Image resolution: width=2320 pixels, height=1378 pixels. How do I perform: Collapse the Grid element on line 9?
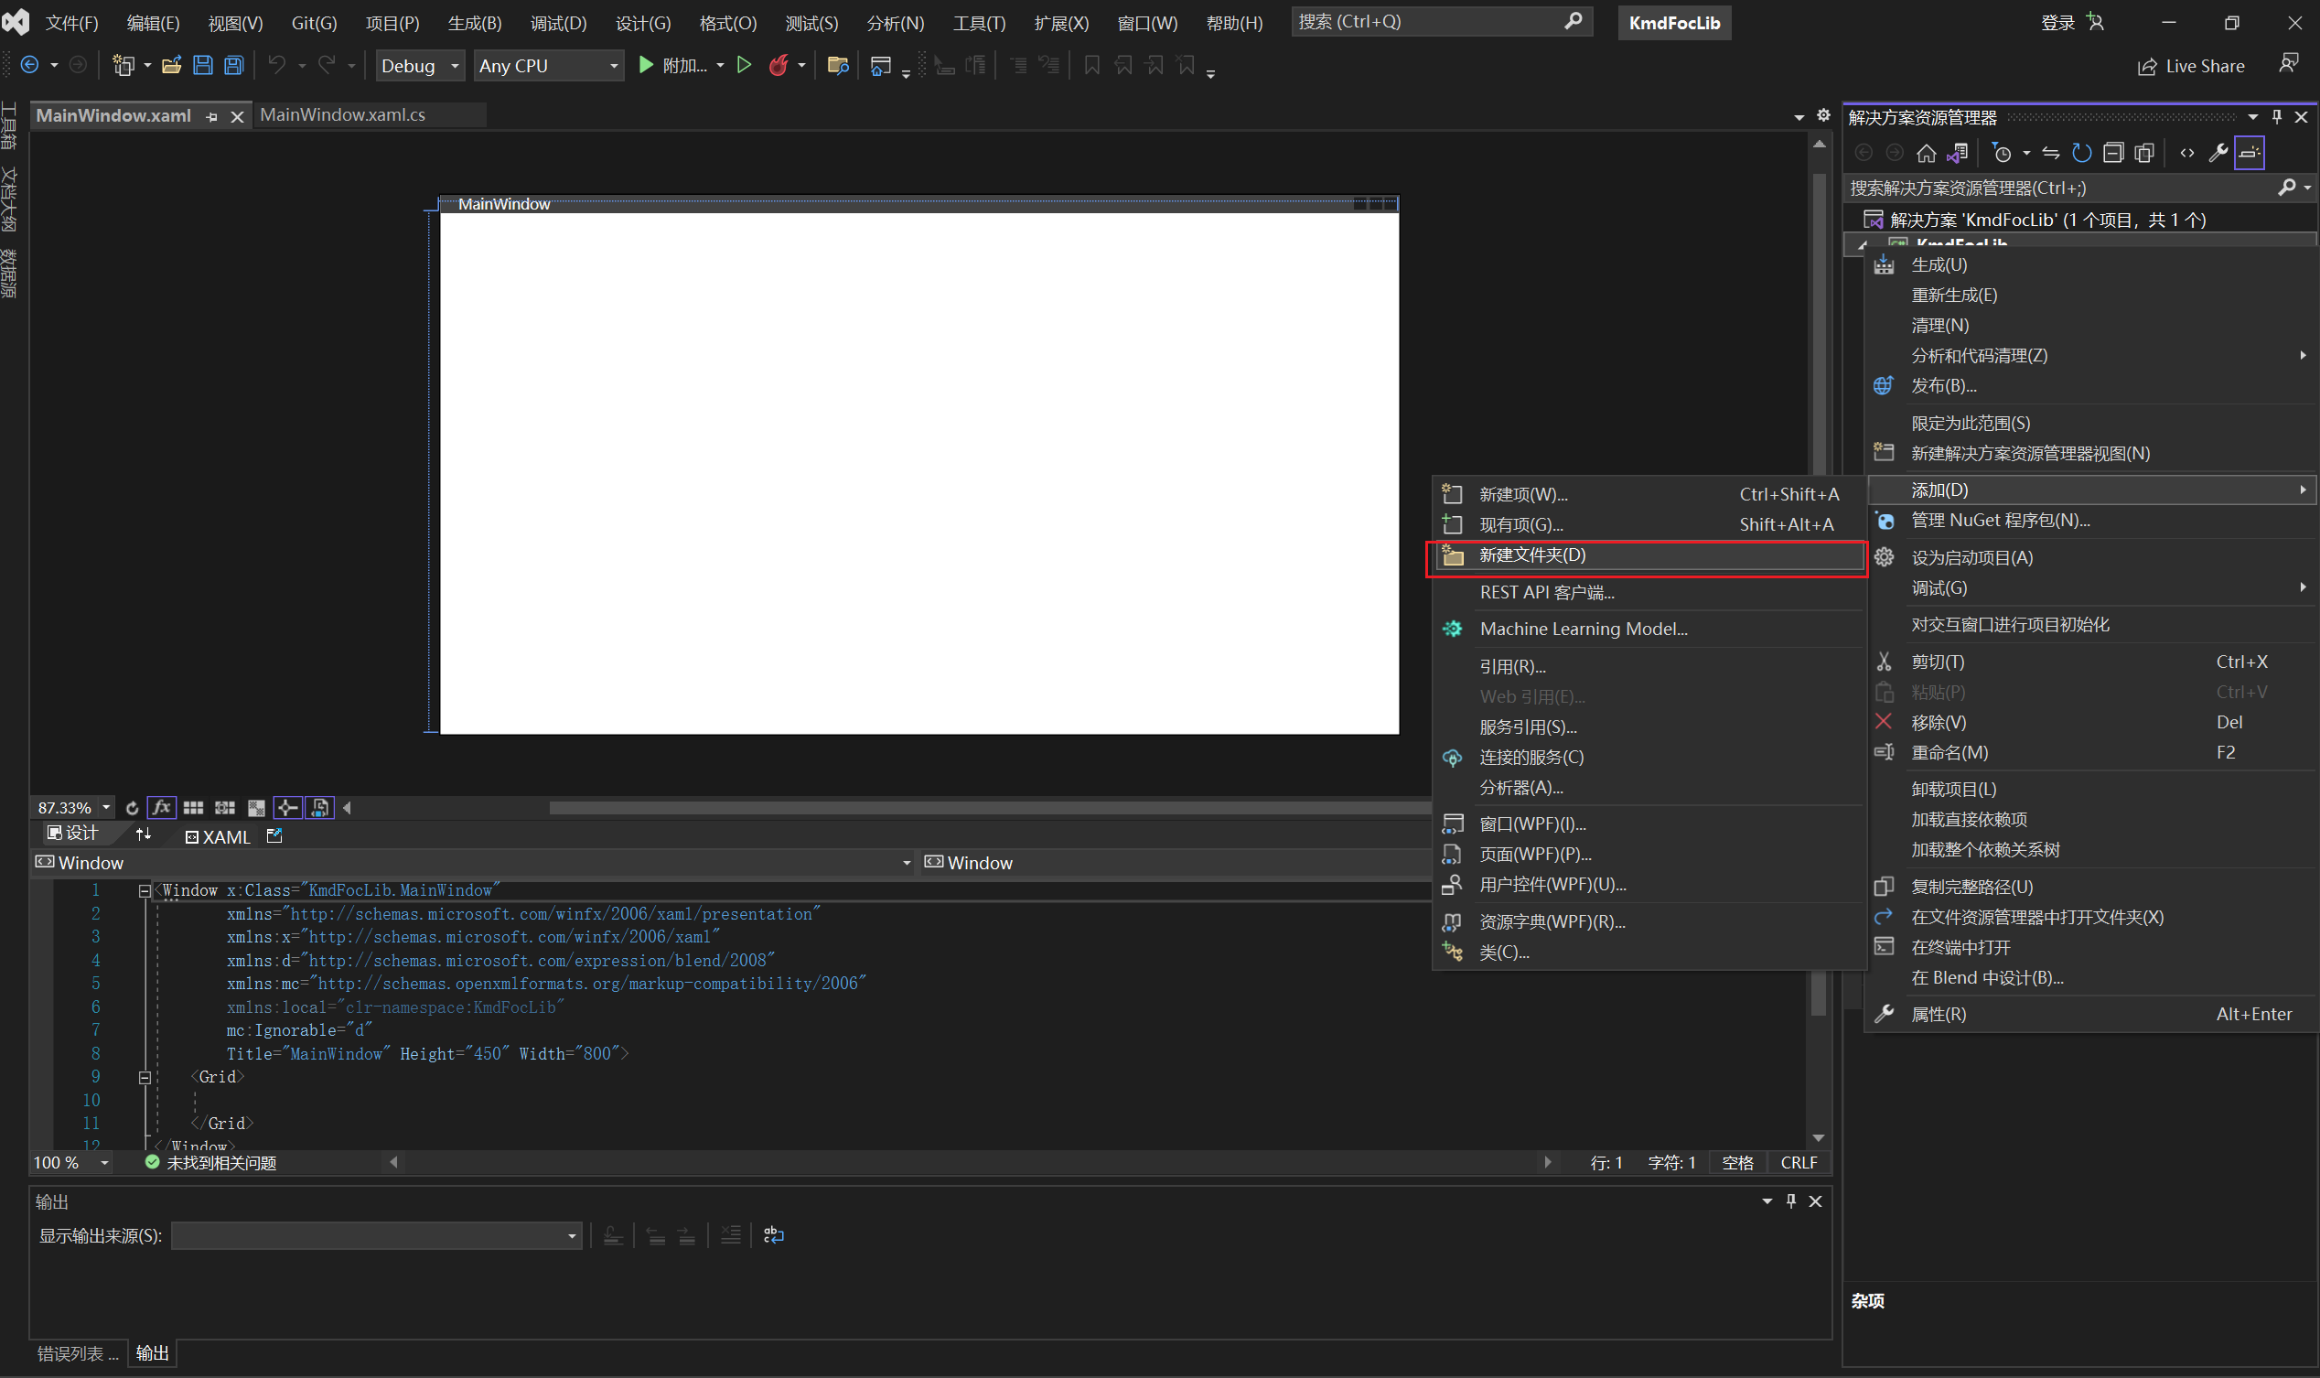145,1077
